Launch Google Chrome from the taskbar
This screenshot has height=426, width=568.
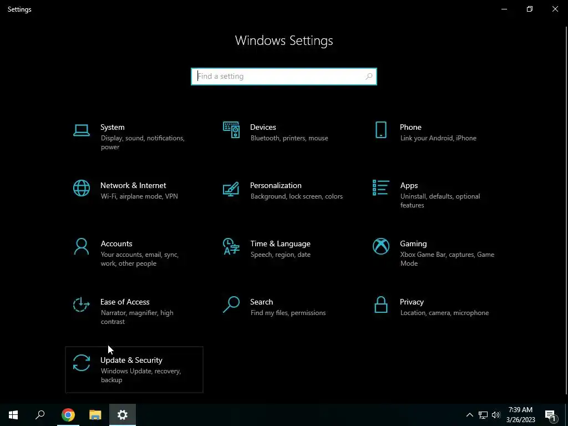[68, 415]
